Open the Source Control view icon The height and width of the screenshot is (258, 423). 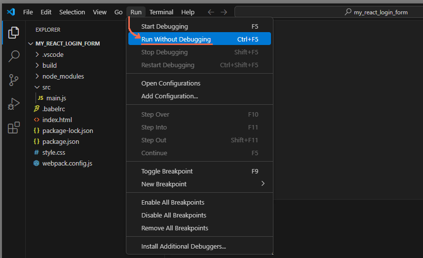13,80
